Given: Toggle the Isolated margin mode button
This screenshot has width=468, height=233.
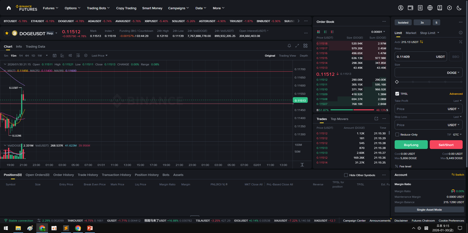Looking at the screenshot, I should [403, 23].
